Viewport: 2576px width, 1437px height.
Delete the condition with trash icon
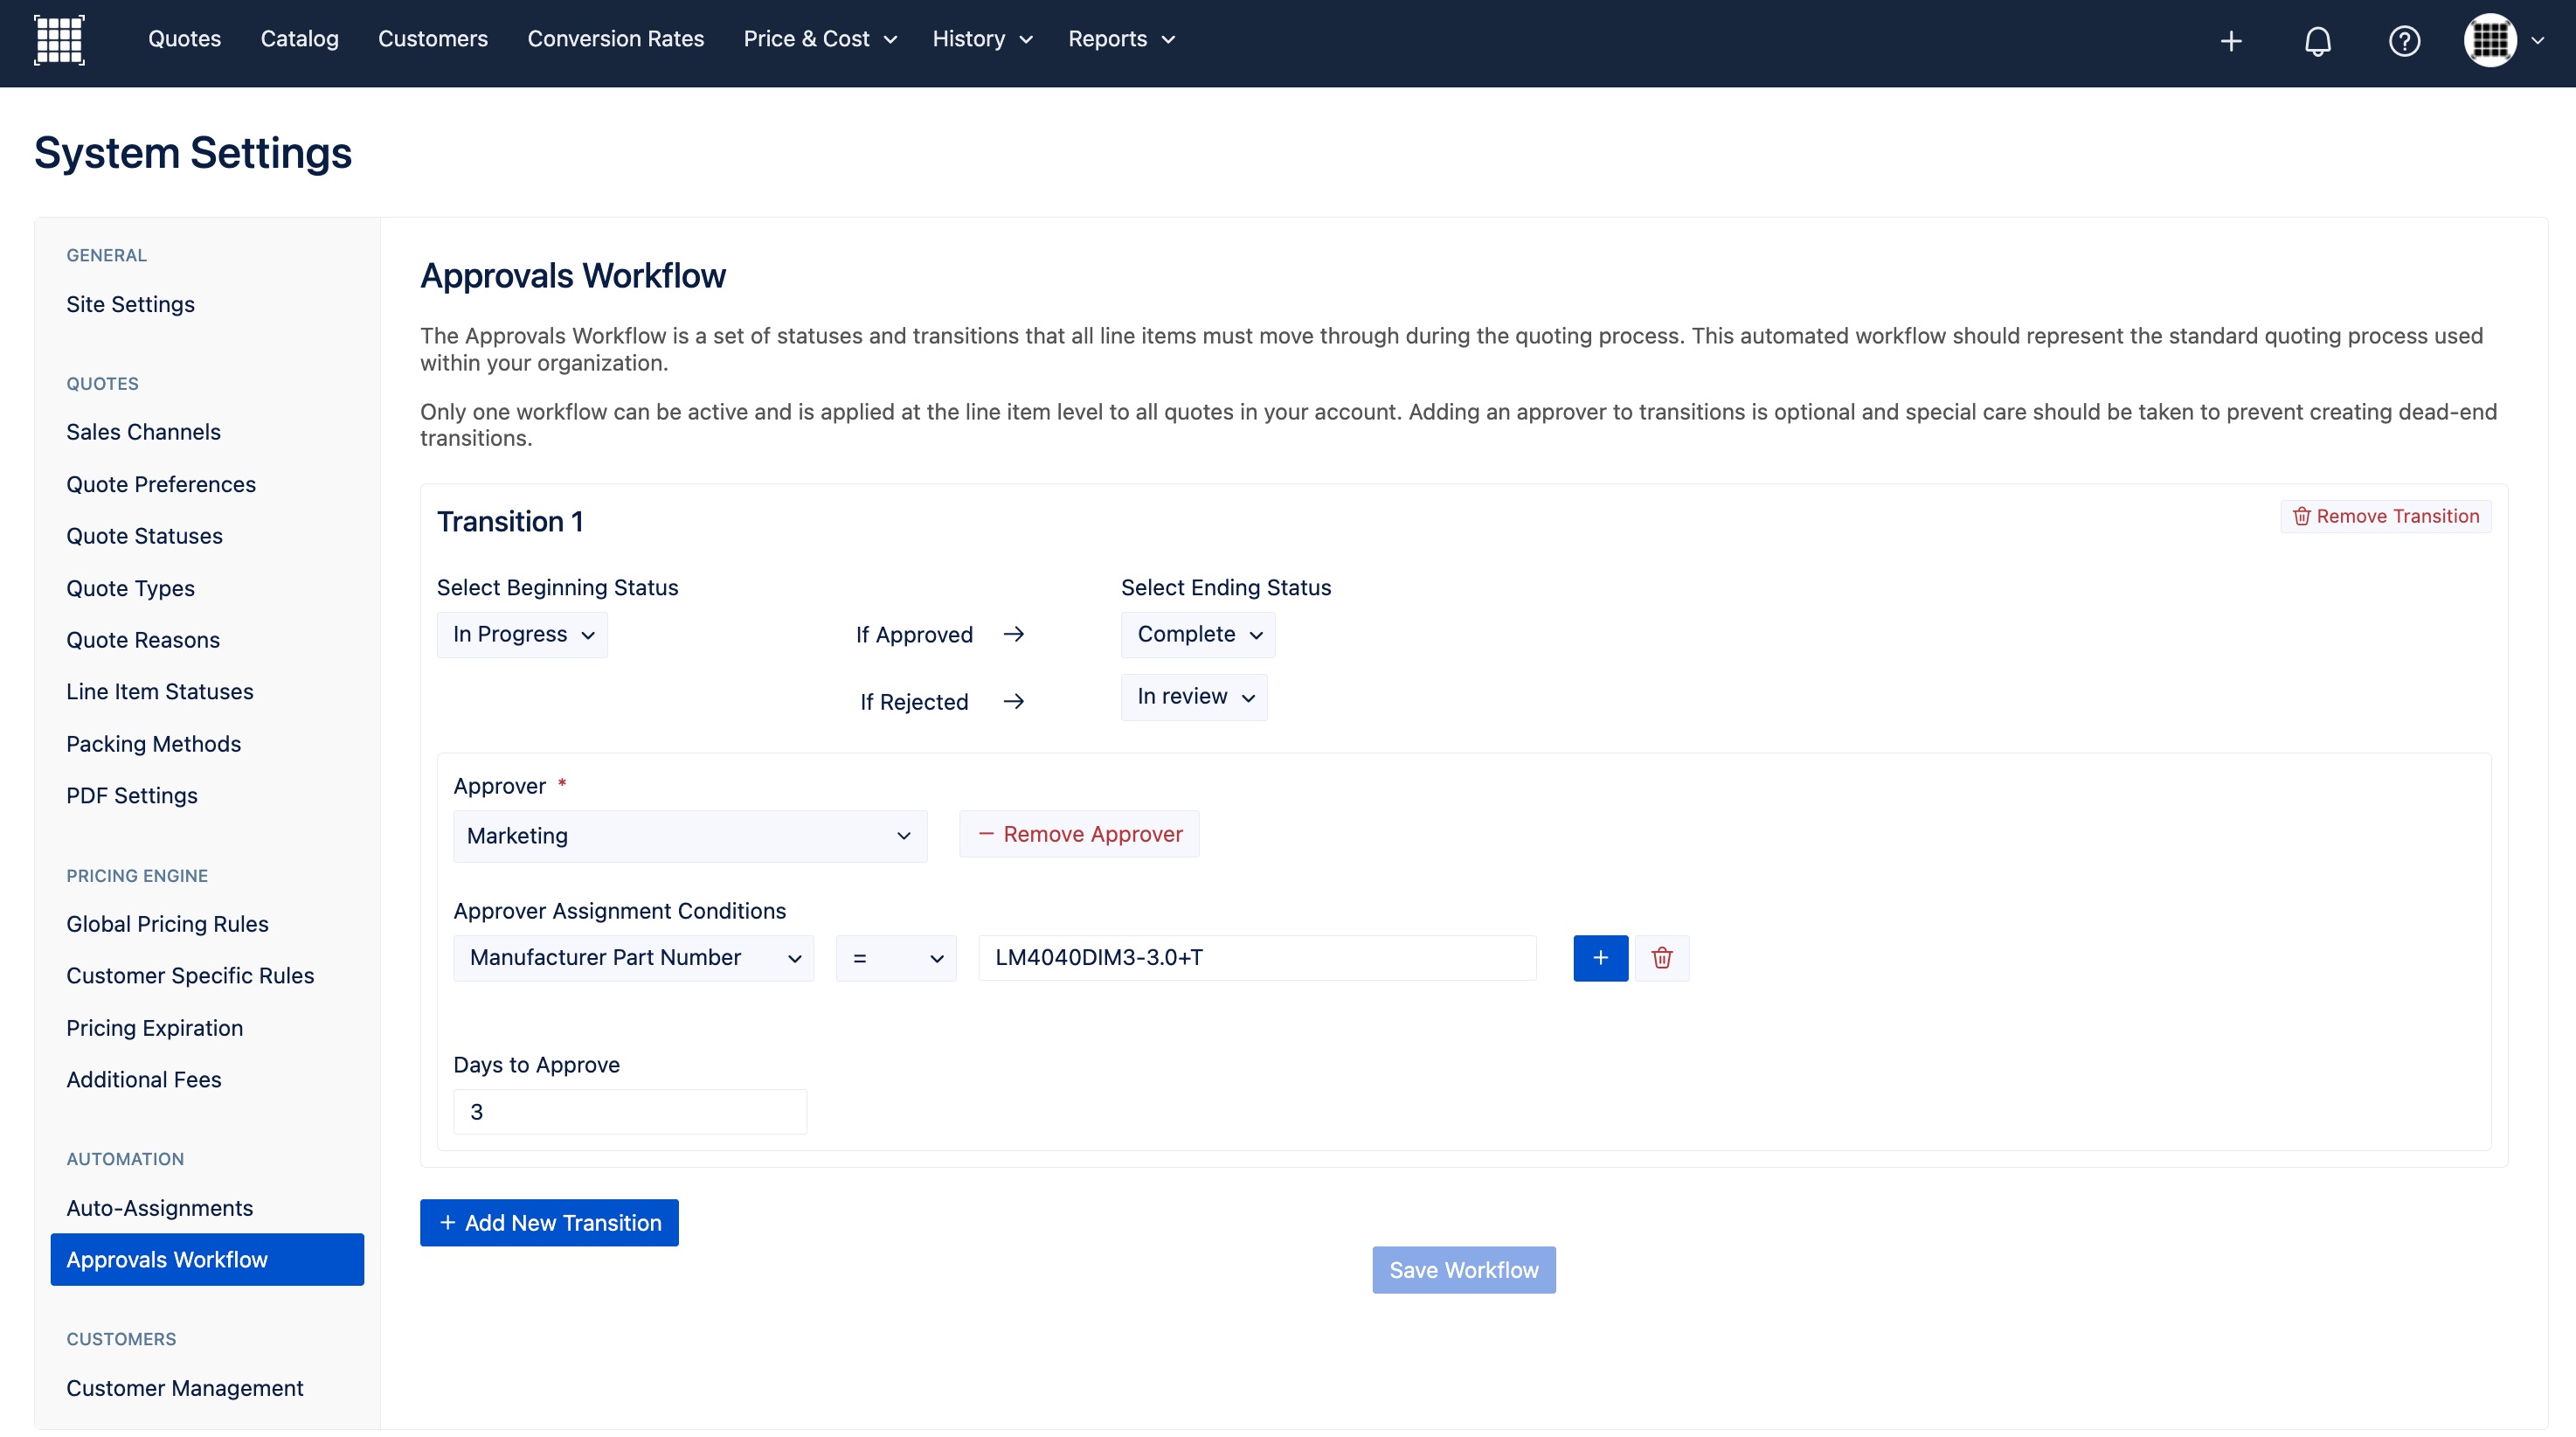click(1662, 958)
